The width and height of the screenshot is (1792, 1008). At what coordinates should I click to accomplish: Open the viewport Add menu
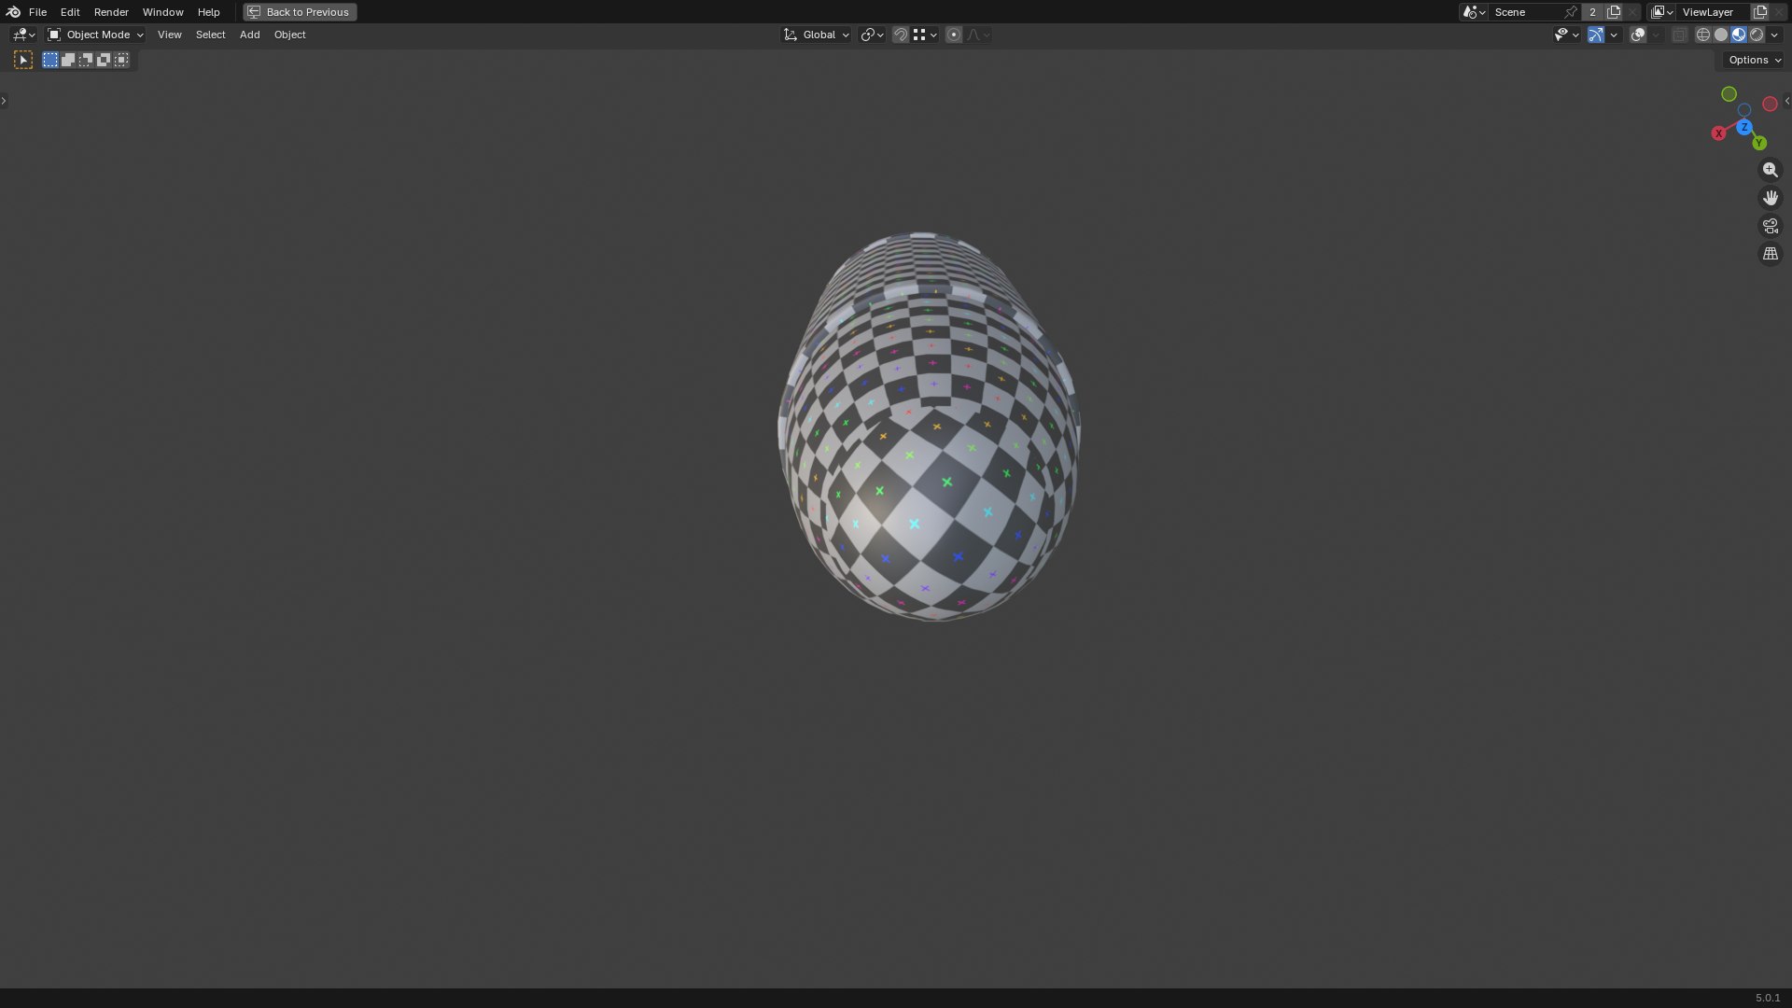[x=249, y=35]
